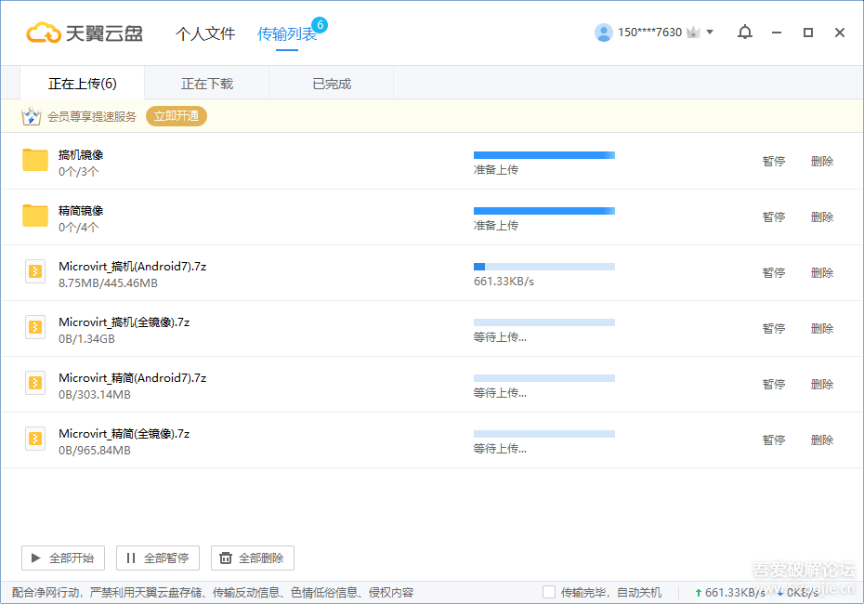Select file name Microvirt_搞机(Android7).7z
This screenshot has height=604, width=864.
pyautogui.click(x=133, y=266)
